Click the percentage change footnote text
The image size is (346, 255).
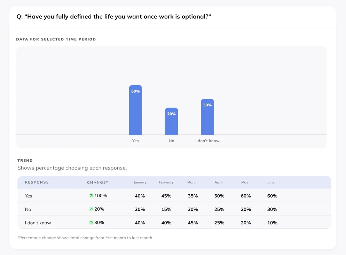85,238
